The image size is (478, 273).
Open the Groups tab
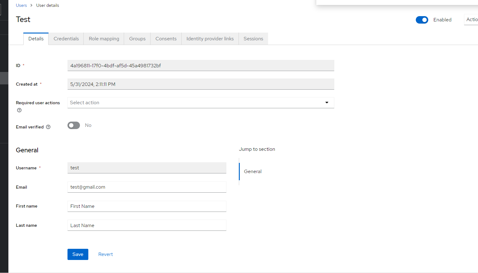(x=137, y=39)
